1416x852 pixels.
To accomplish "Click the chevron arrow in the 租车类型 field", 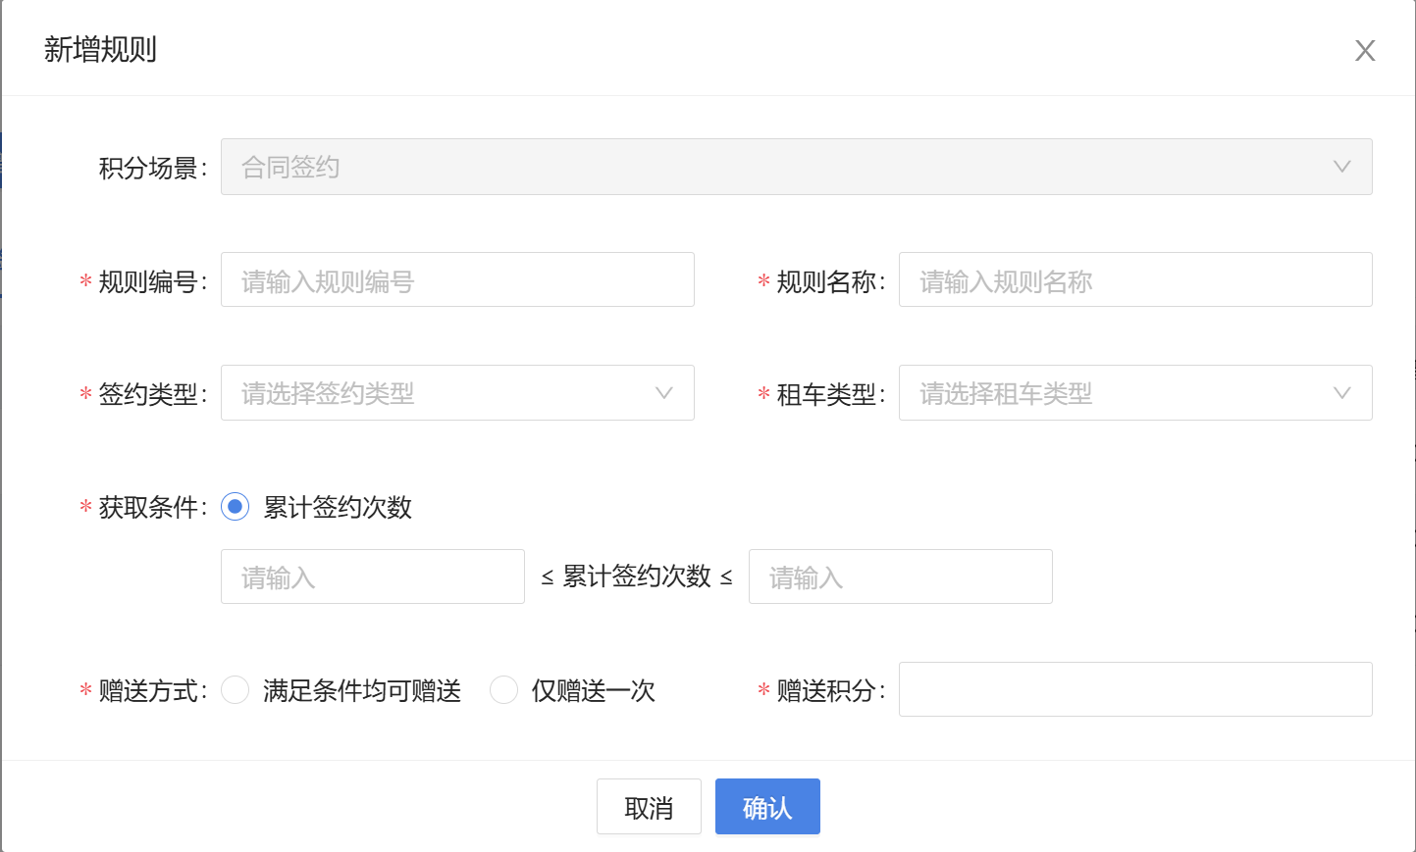I will click(1341, 393).
